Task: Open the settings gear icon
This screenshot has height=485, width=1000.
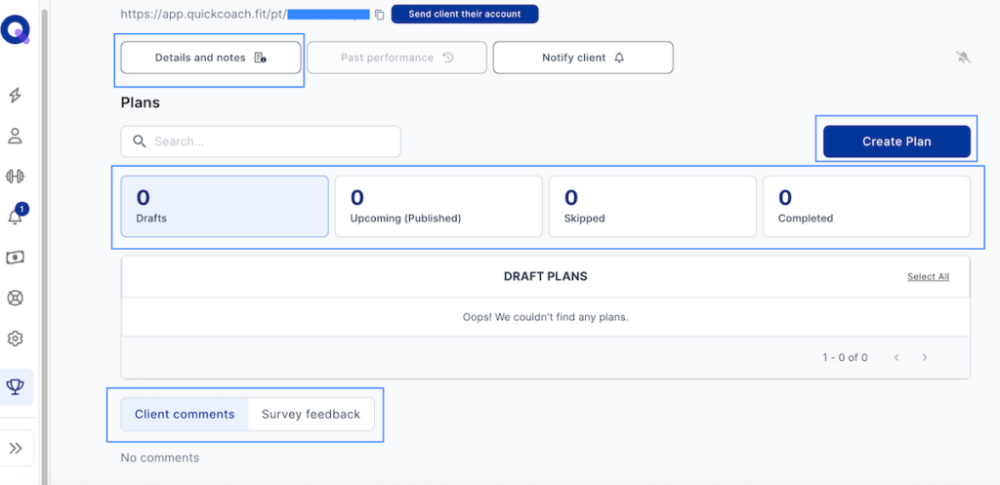Action: 15,339
